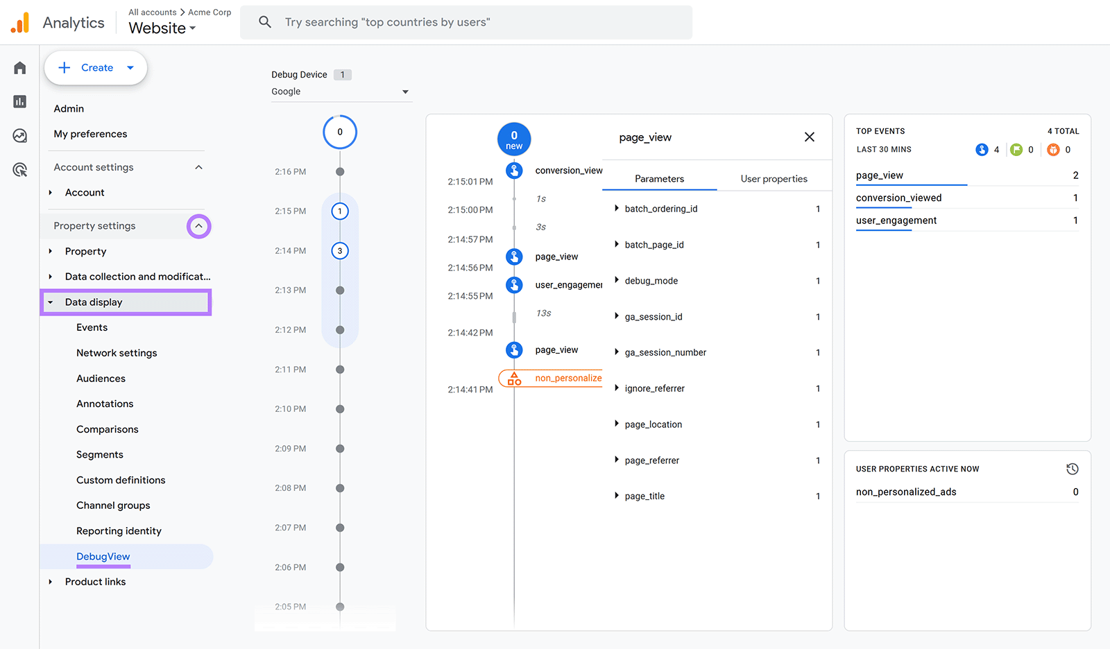Click the '0 new' blue circle

click(x=514, y=139)
